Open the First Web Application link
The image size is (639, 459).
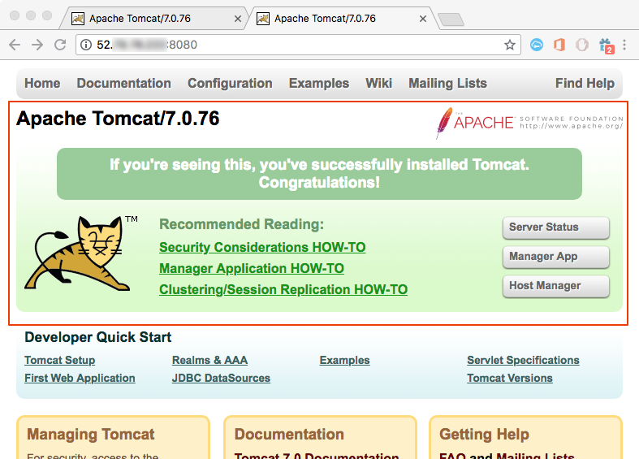80,379
